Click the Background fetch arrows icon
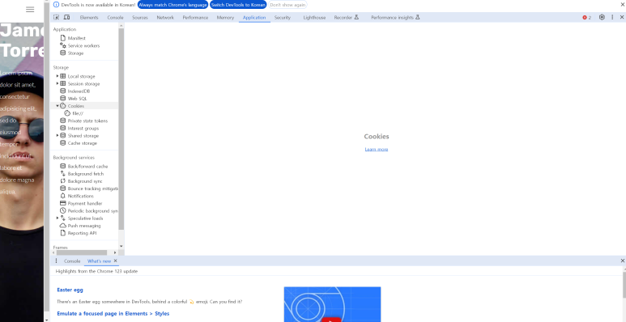This screenshot has width=626, height=322. [62, 174]
